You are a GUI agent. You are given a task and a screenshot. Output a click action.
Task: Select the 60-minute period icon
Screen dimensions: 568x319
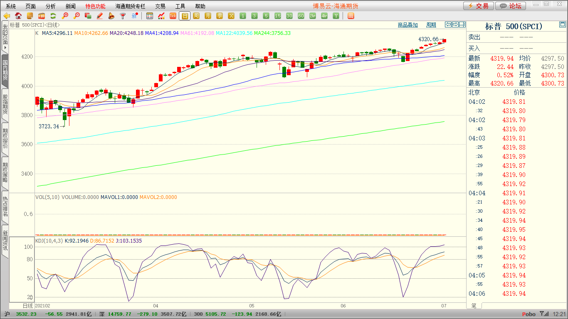point(301,16)
